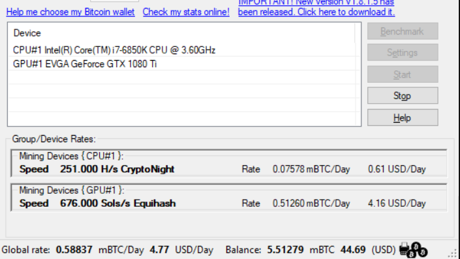Open Help from the Help button

click(x=403, y=117)
